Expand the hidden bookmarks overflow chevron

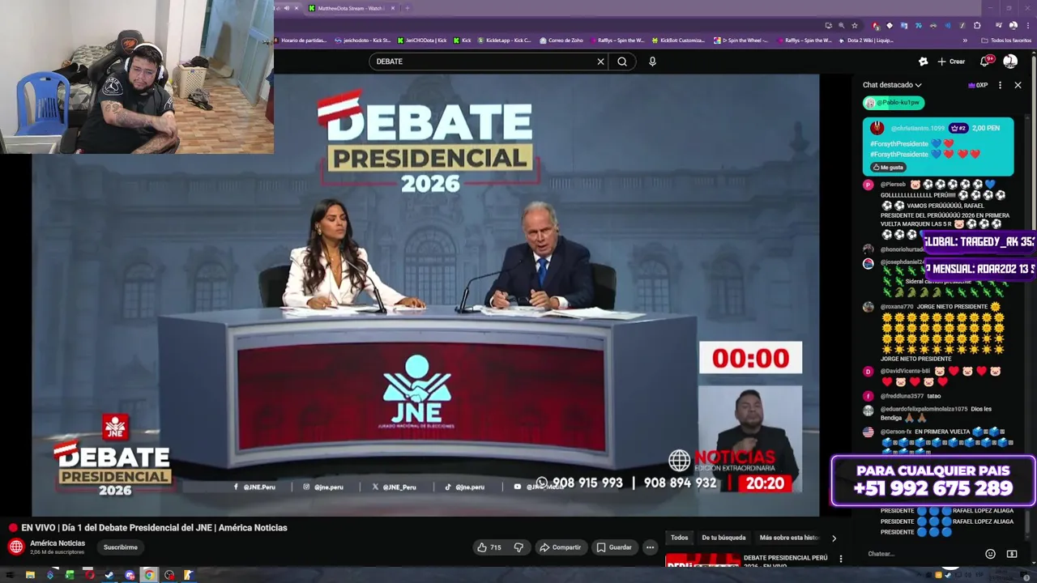tap(965, 40)
